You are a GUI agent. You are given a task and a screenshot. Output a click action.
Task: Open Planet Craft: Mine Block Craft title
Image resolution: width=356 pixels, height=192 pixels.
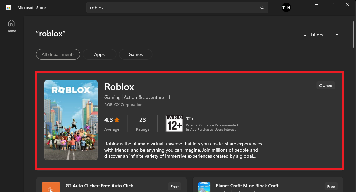[x=247, y=186]
